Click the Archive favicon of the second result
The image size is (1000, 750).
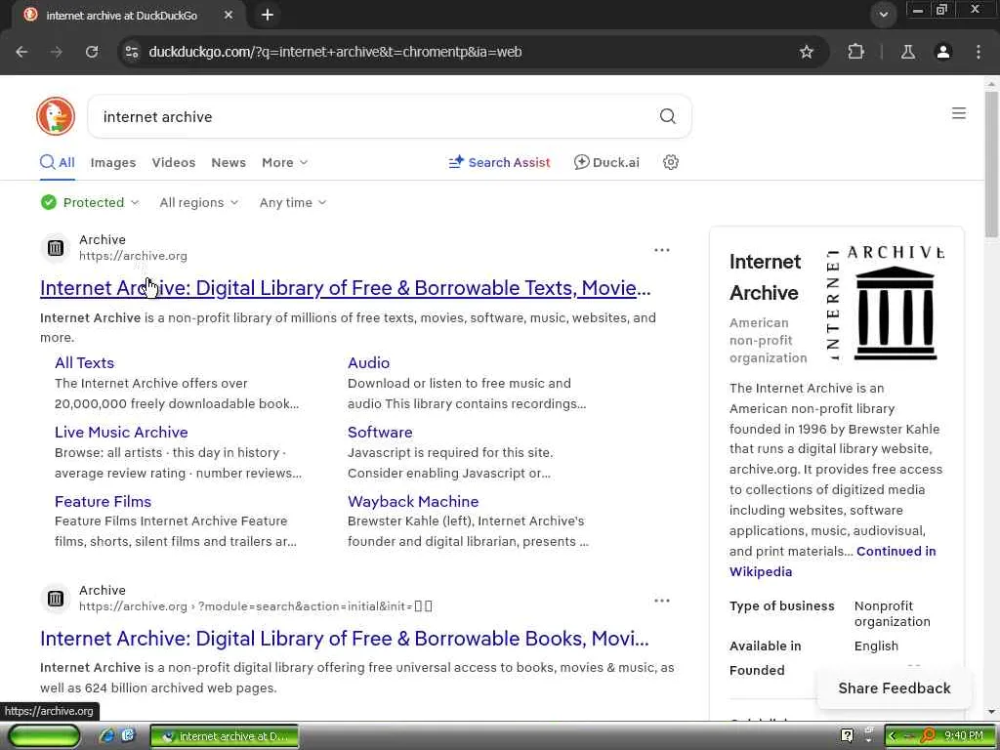pyautogui.click(x=56, y=599)
